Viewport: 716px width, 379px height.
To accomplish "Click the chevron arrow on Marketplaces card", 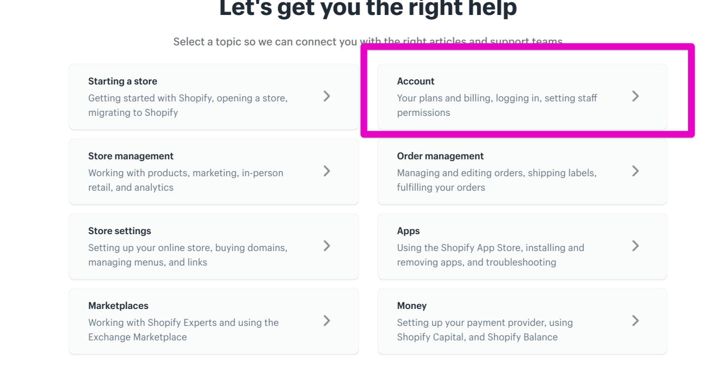I will pyautogui.click(x=327, y=321).
